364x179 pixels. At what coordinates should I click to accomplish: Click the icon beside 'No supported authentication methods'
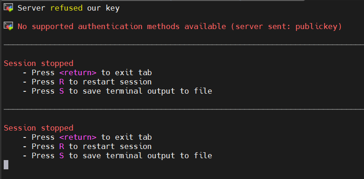(x=8, y=26)
